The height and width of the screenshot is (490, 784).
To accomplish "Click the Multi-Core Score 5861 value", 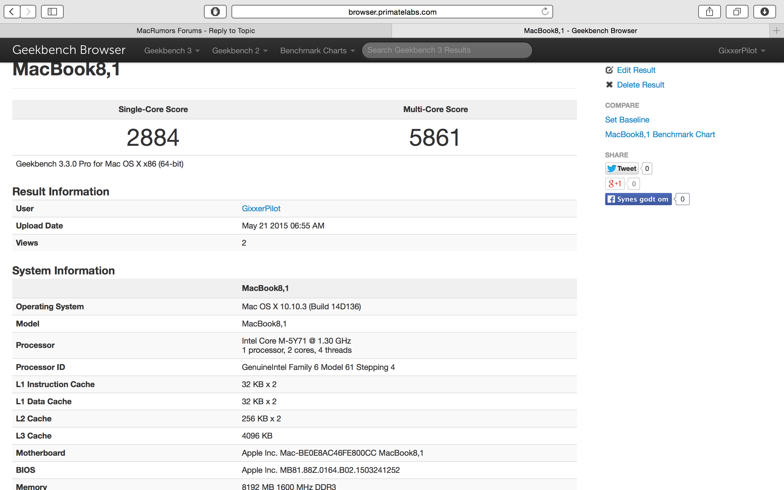I will pos(435,138).
